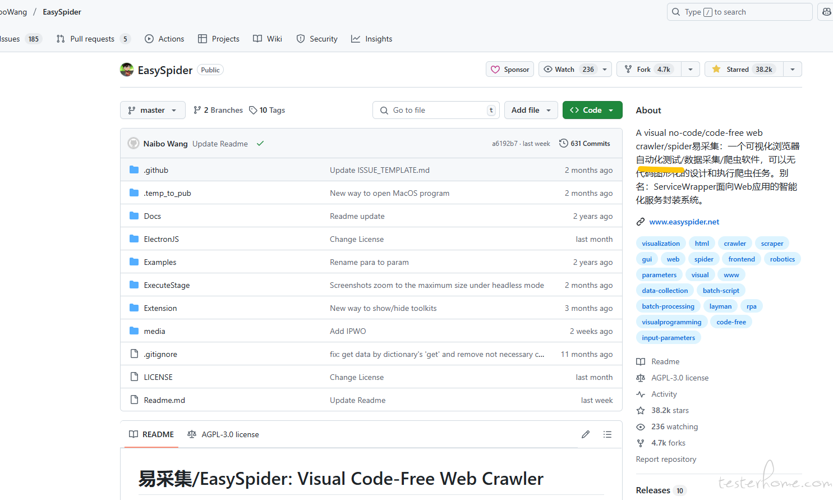Click the scale icon next to AGPL-3.0 license
The width and height of the screenshot is (833, 500).
pyautogui.click(x=641, y=378)
